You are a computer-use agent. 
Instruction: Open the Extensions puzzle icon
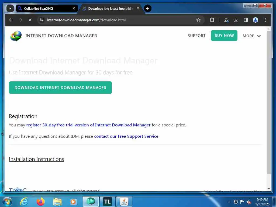pos(212,20)
